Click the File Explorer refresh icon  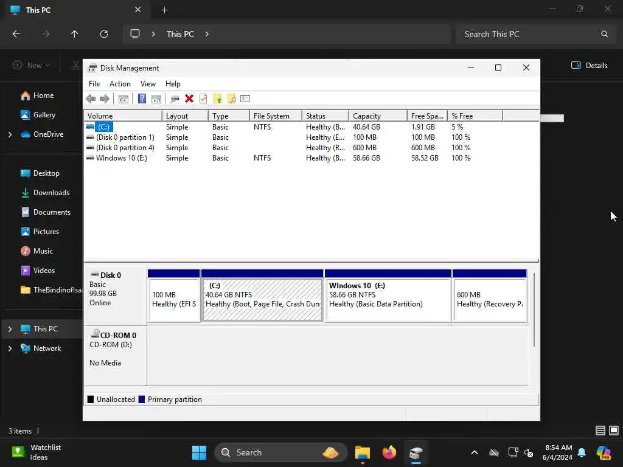[x=103, y=34]
